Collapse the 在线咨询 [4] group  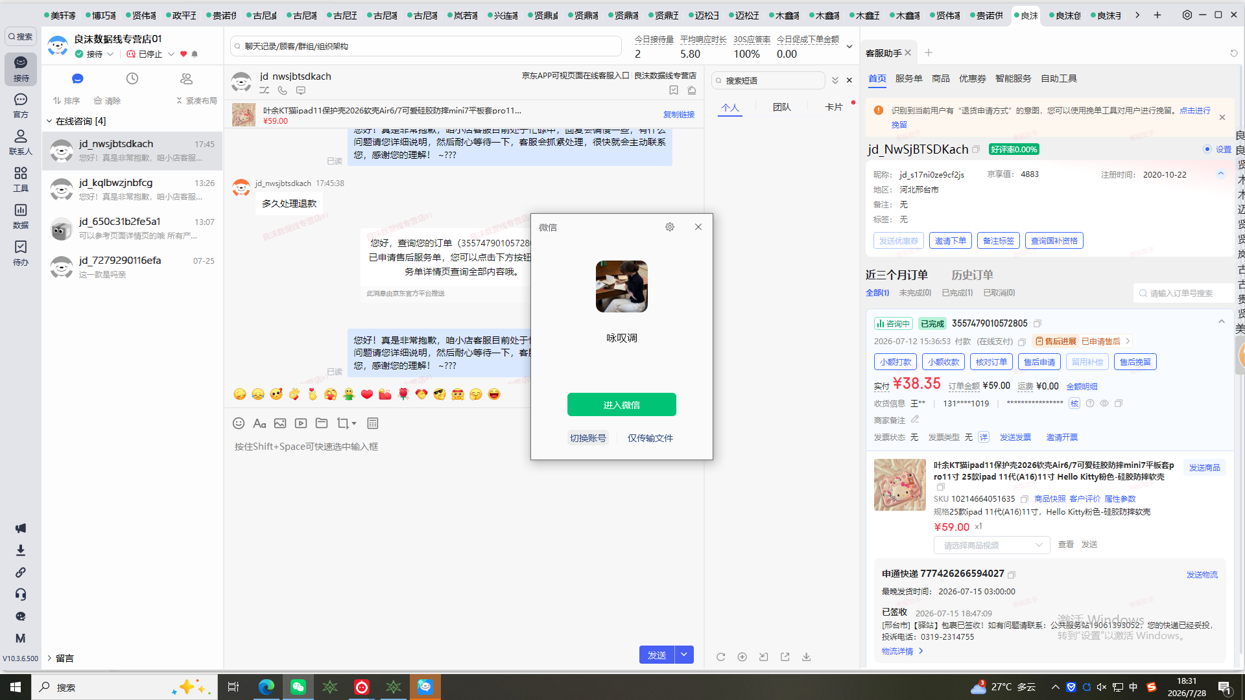(49, 121)
